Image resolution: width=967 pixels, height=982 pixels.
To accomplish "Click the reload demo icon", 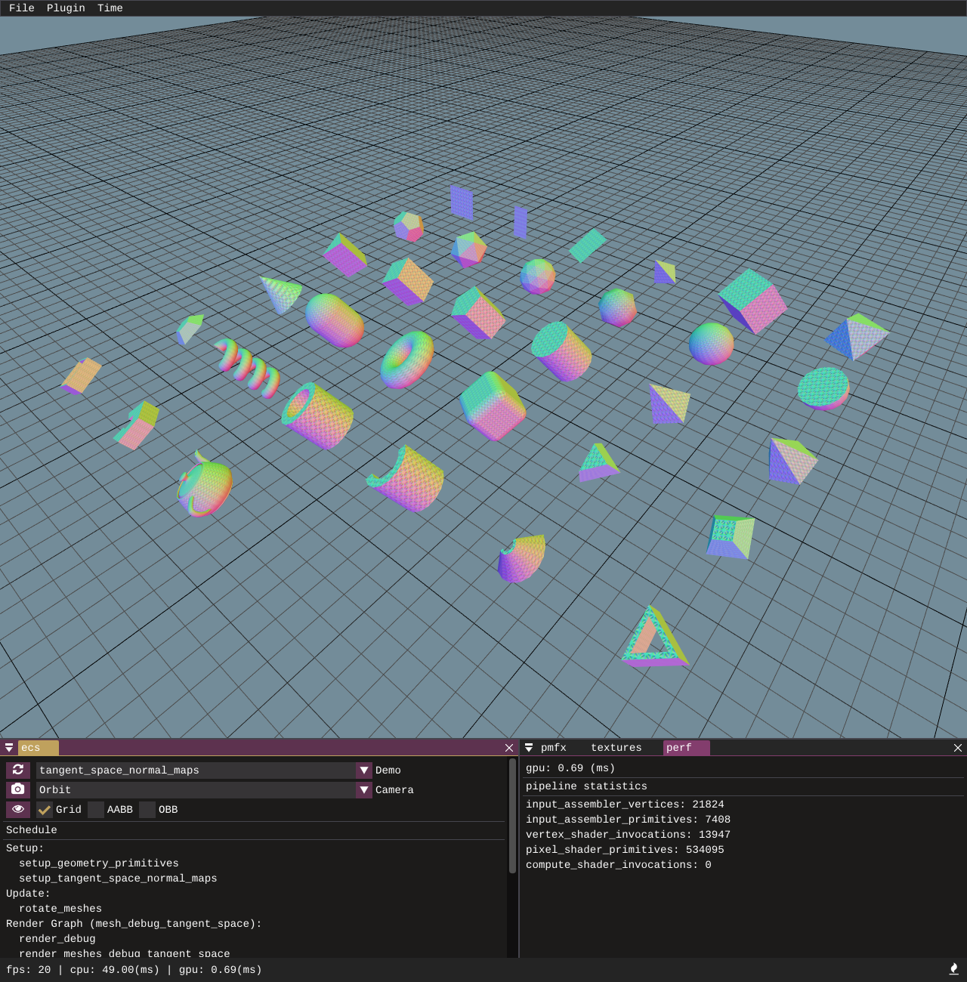I will coord(18,770).
